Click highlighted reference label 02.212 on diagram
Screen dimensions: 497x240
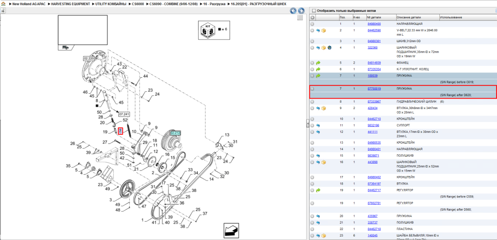click(x=175, y=133)
